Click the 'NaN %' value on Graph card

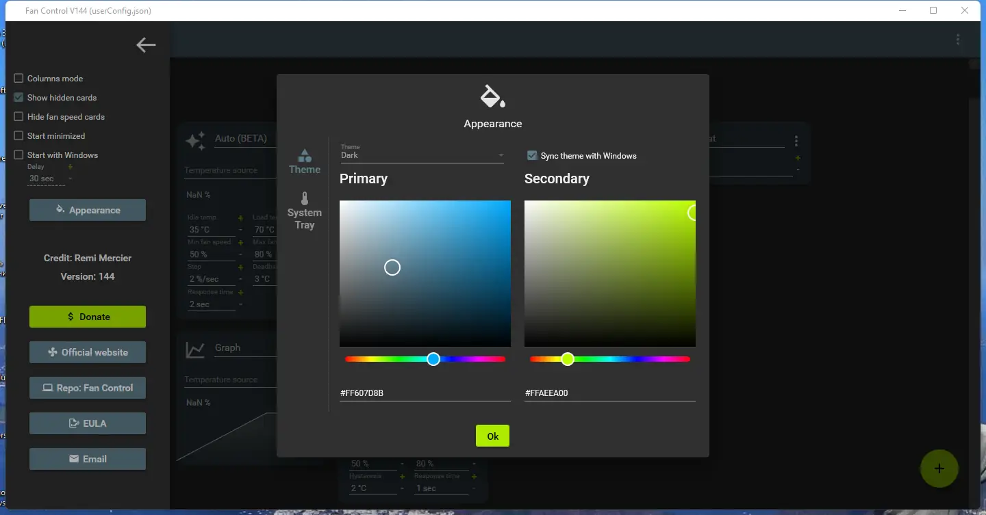[x=199, y=403]
